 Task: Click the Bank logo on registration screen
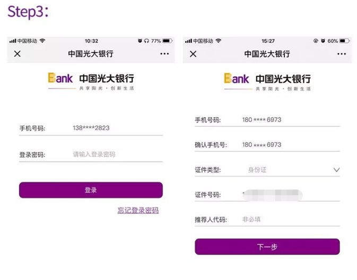237,78
